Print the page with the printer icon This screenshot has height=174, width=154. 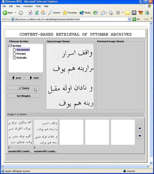coord(111,13)
